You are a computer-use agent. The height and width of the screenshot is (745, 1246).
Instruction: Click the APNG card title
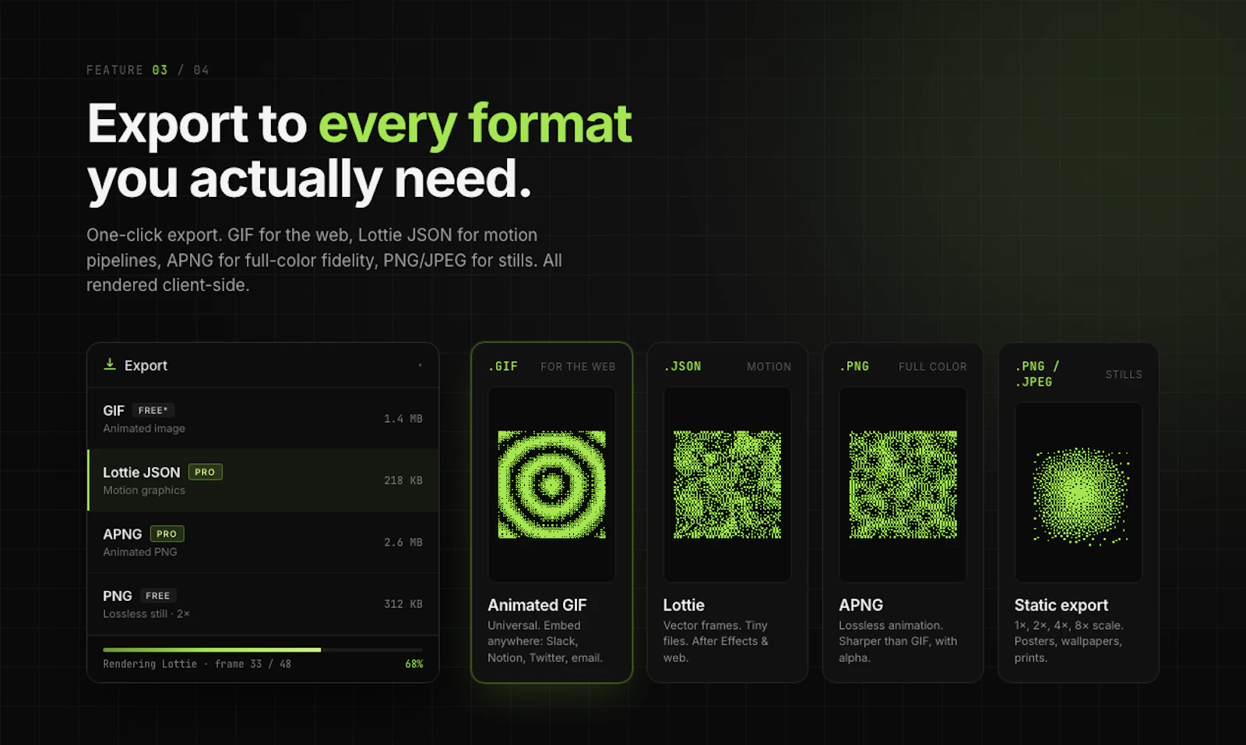861,605
